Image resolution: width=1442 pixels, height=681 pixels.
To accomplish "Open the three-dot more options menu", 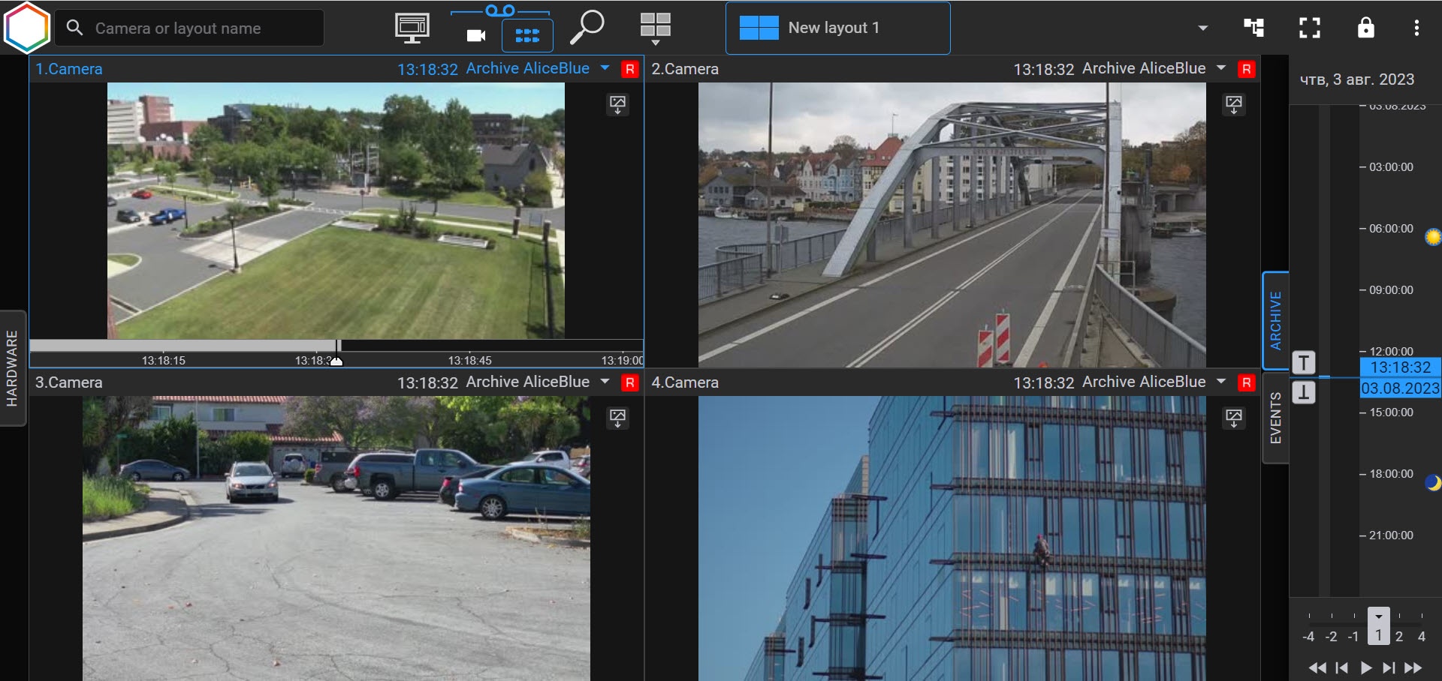I will (x=1416, y=28).
